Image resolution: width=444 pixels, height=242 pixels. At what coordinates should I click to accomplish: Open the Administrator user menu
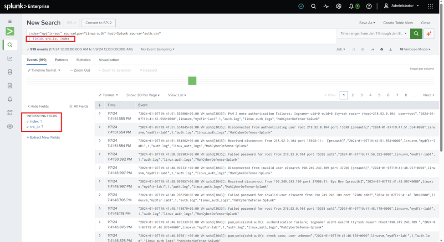click(x=401, y=6)
